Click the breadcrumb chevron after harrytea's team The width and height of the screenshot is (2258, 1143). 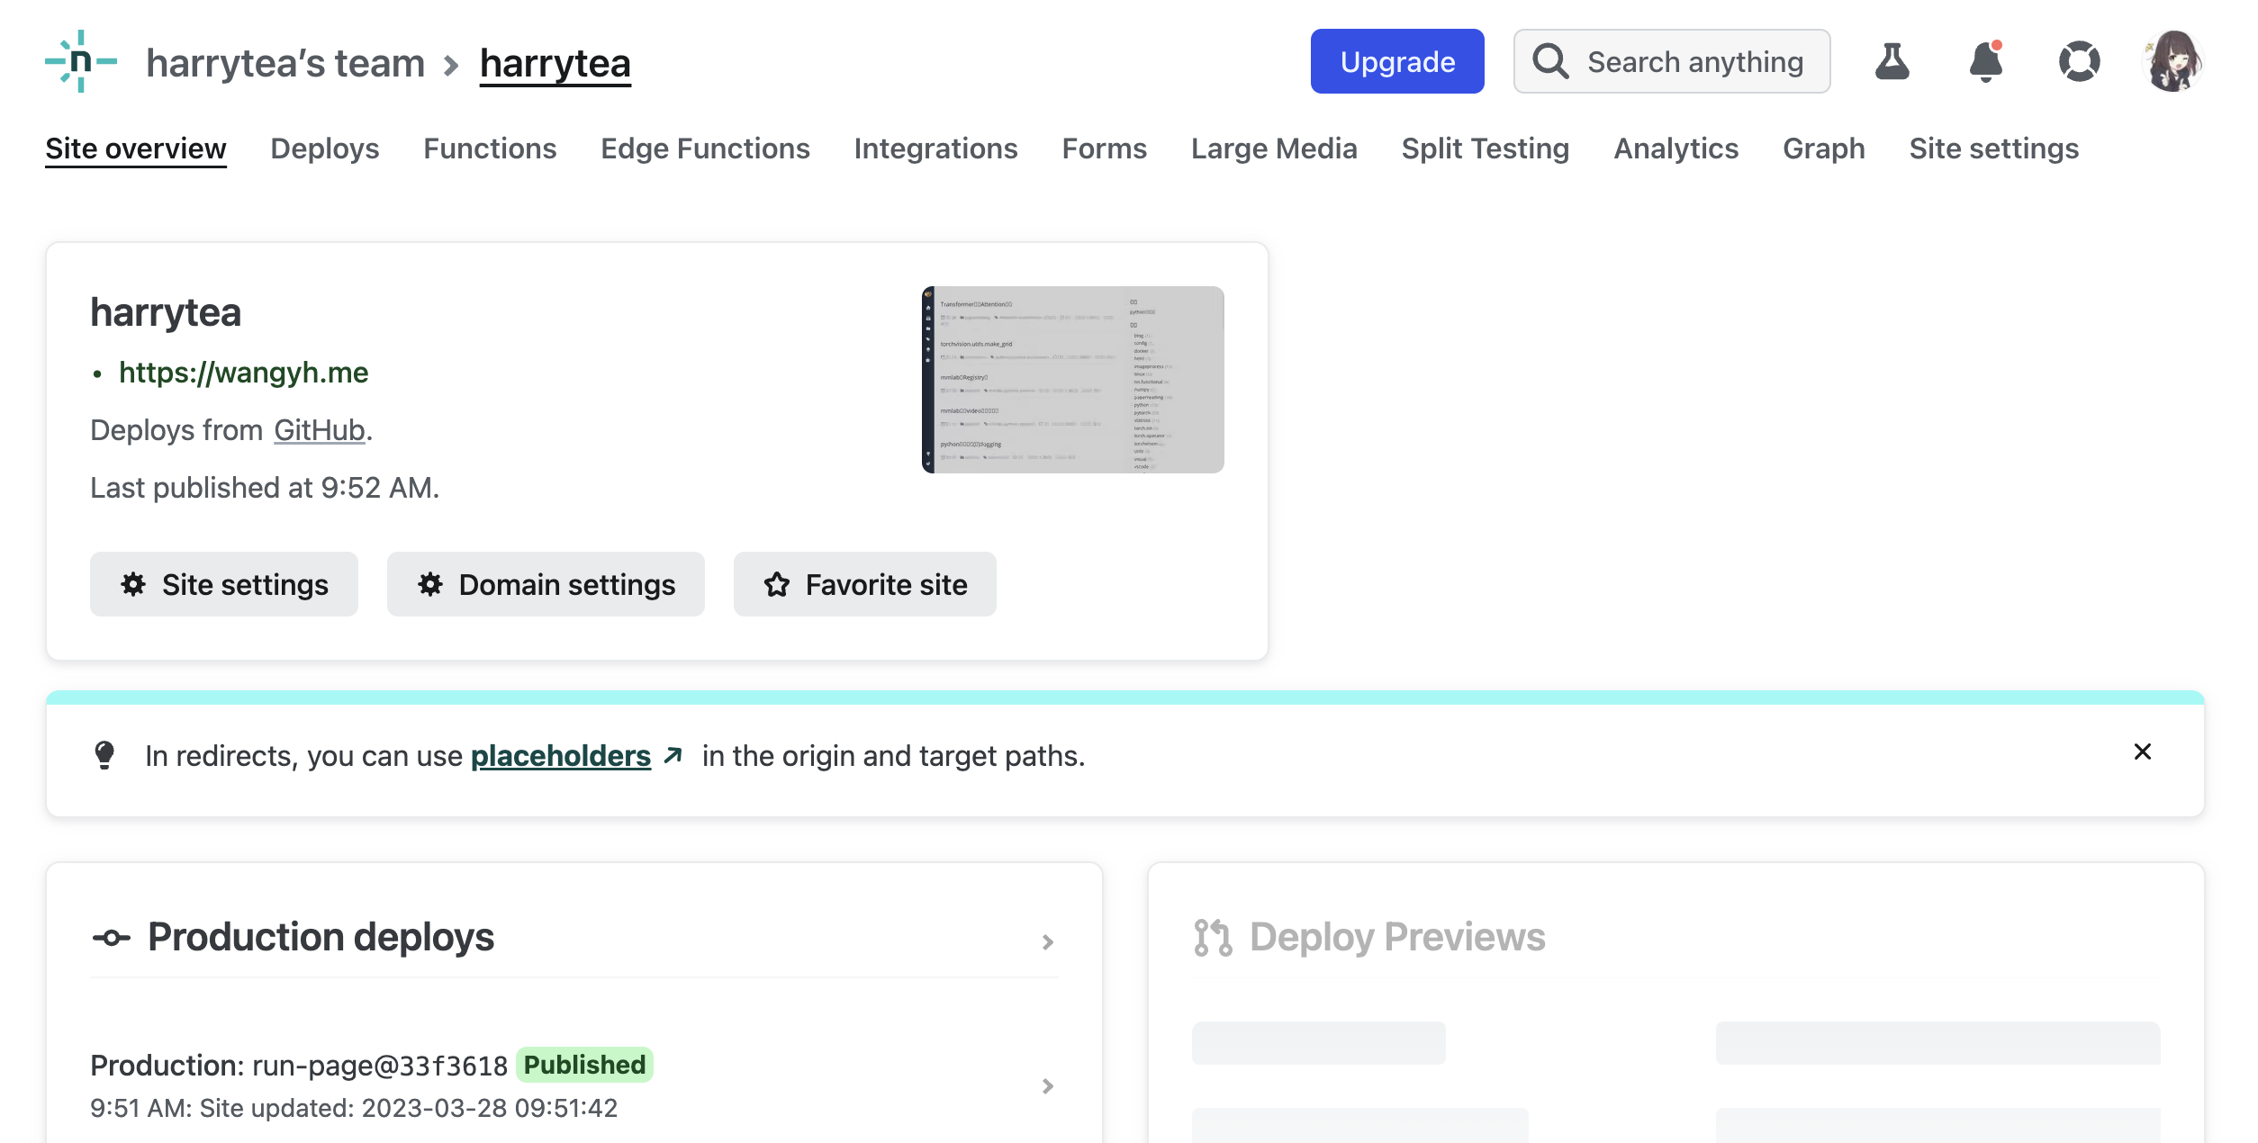click(452, 65)
